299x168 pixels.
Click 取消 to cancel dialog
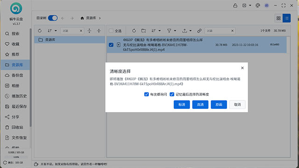[237, 105]
